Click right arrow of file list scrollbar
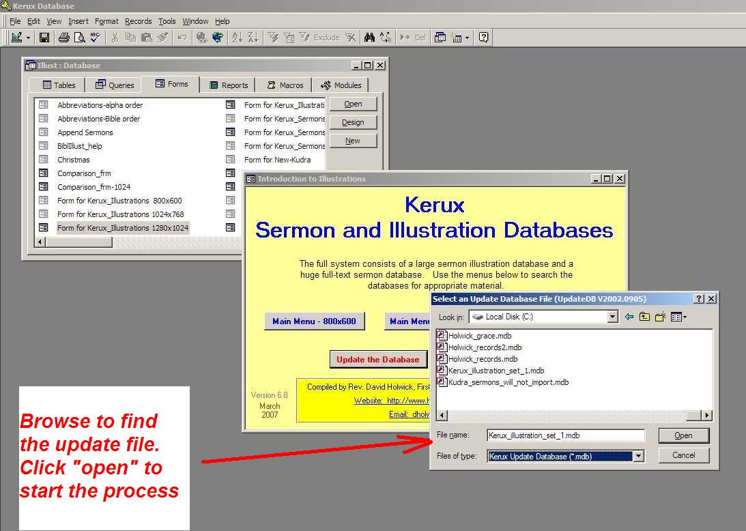The height and width of the screenshot is (531, 746). click(x=707, y=416)
